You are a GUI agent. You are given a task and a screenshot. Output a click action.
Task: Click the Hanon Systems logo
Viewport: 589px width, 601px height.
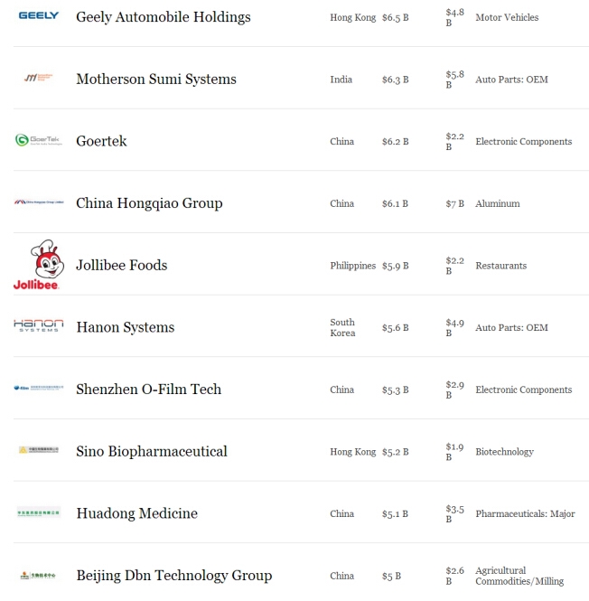pyautogui.click(x=38, y=326)
